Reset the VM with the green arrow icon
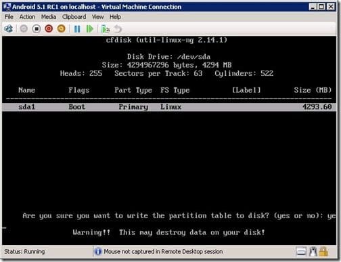The image size is (341, 262). [90, 29]
